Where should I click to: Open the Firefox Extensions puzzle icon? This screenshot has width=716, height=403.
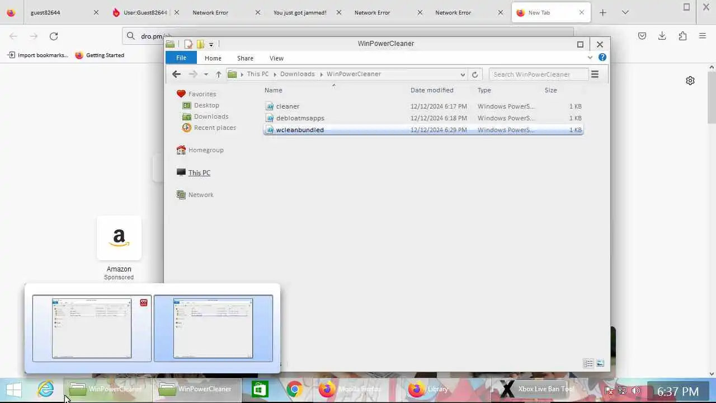pyautogui.click(x=682, y=36)
